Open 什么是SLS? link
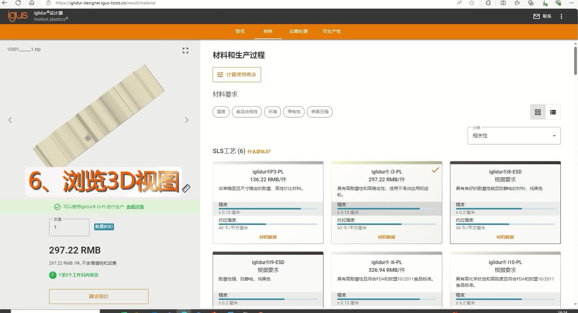578x313 pixels. (x=259, y=151)
